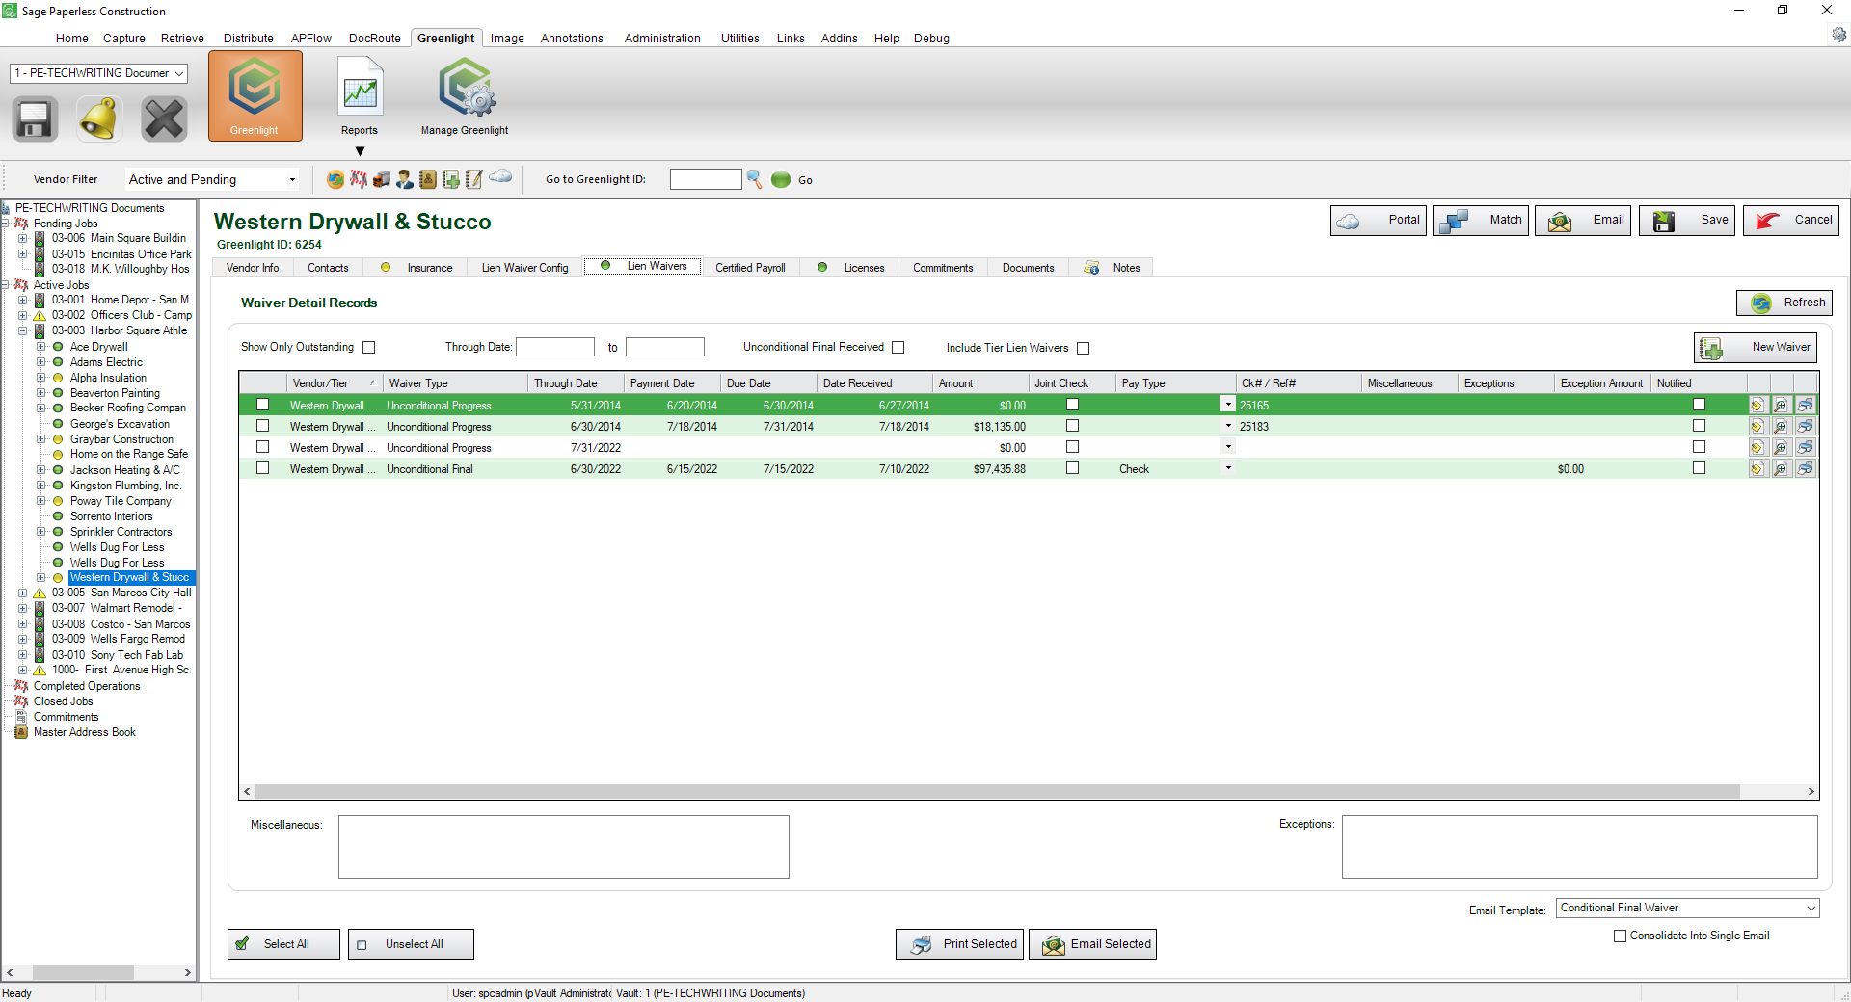The width and height of the screenshot is (1851, 1002).
Task: Select Kingston Plumbing, Inc. in tree
Action: click(125, 486)
